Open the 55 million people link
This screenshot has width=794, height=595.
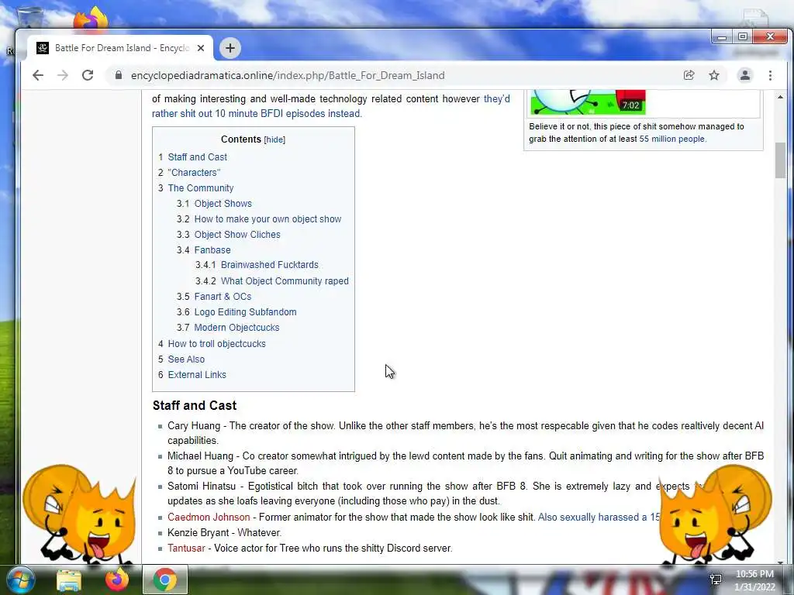pos(671,139)
